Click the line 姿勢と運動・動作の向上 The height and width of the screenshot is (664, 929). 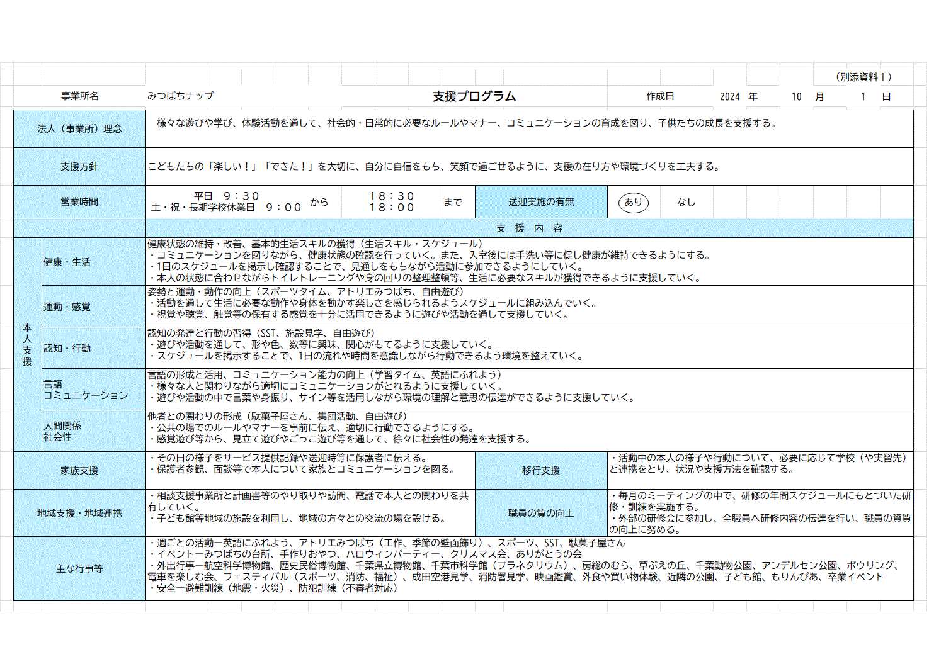pos(305,292)
